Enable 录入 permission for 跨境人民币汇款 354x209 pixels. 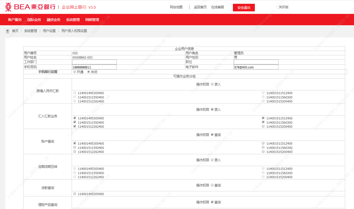pos(212,84)
